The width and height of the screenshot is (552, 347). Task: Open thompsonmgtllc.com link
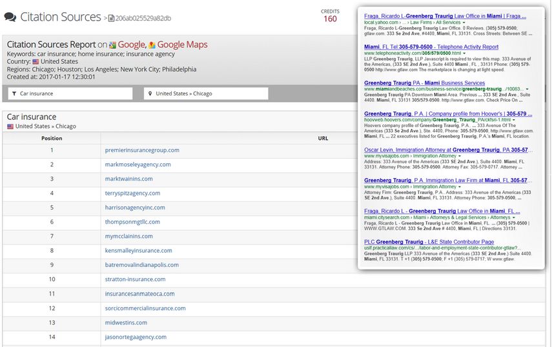(132, 222)
